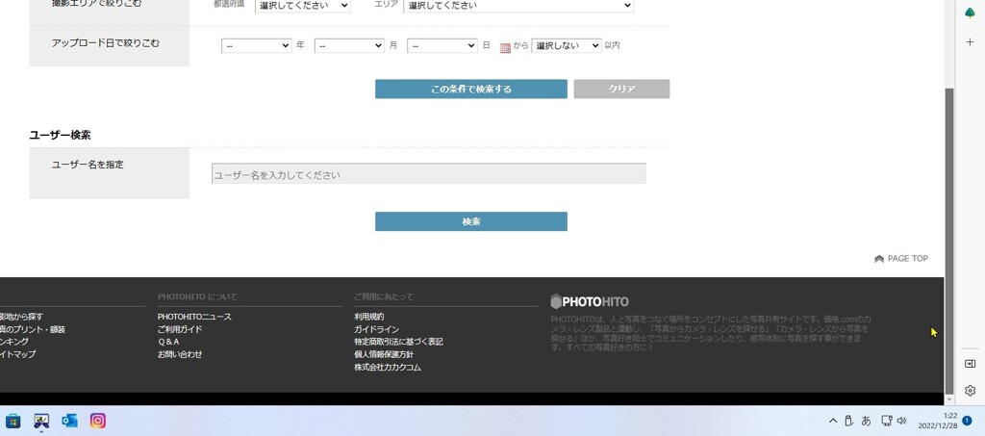Open the 選択しない range dropdown
This screenshot has width=985, height=436.
[x=566, y=45]
